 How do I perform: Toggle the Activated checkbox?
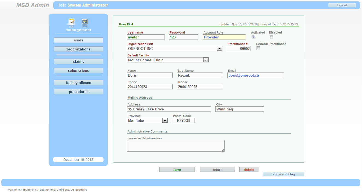(x=253, y=37)
